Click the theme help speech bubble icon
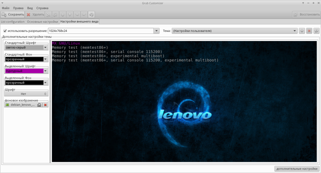The height and width of the screenshot is (173, 321). click(x=316, y=31)
